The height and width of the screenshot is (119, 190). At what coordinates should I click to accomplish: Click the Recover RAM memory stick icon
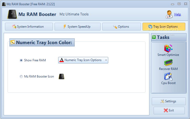click(x=168, y=62)
